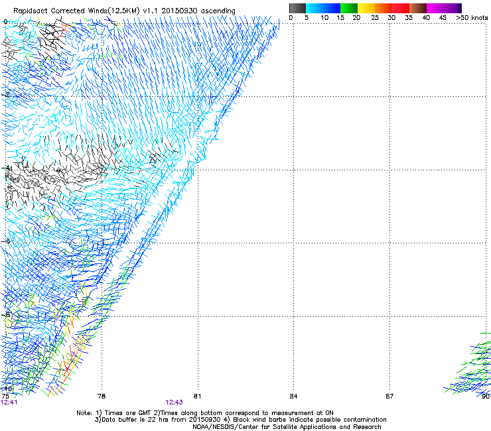Click the latitude label '-2'
Viewport: 491px width, 431px height.
tap(5, 95)
